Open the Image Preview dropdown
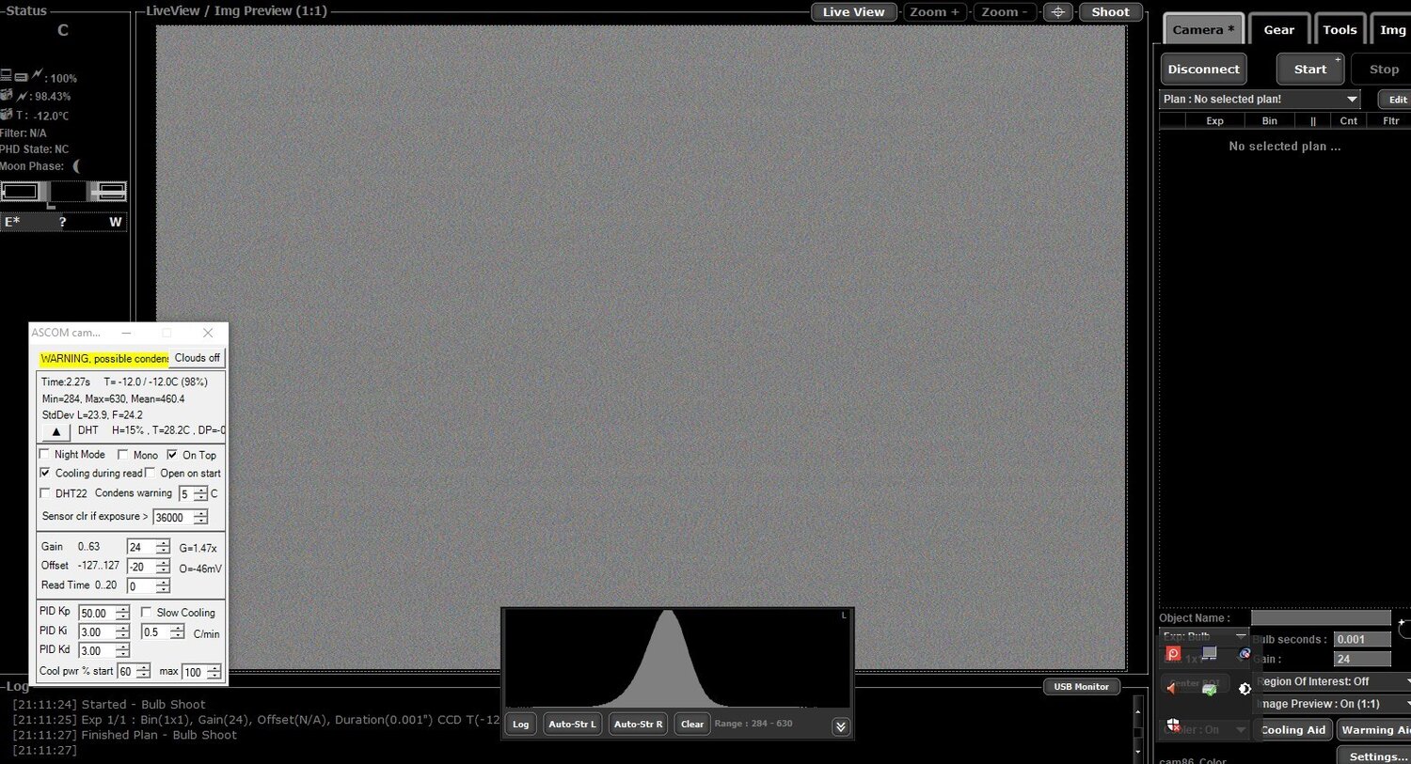Viewport: 1411px width, 764px height. (1332, 704)
